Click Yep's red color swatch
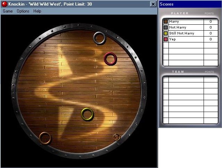 click(x=166, y=39)
